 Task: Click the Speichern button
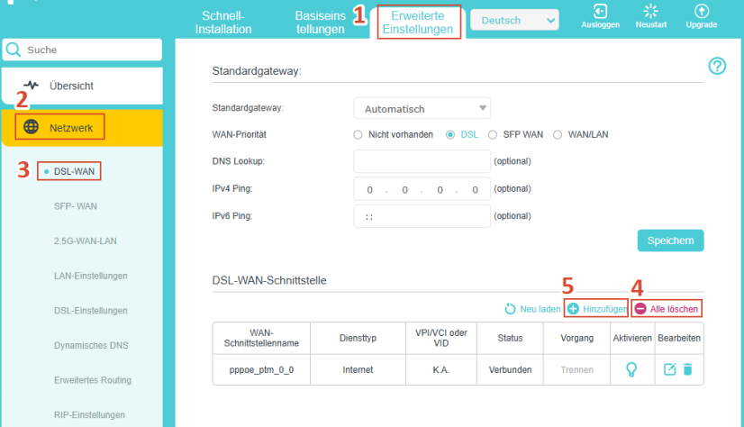pyautogui.click(x=670, y=241)
